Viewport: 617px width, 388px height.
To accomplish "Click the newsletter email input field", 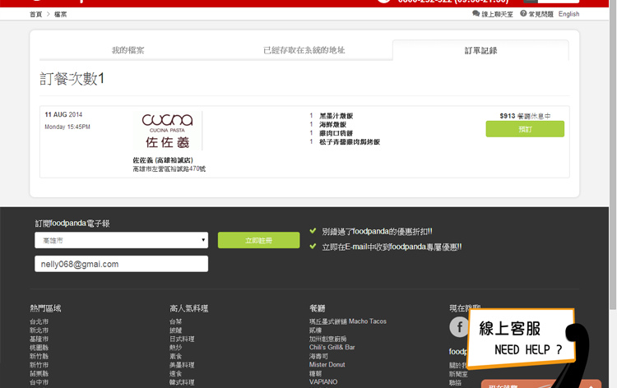I will click(121, 264).
